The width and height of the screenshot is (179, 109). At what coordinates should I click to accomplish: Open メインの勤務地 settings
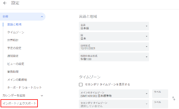tap(17, 80)
